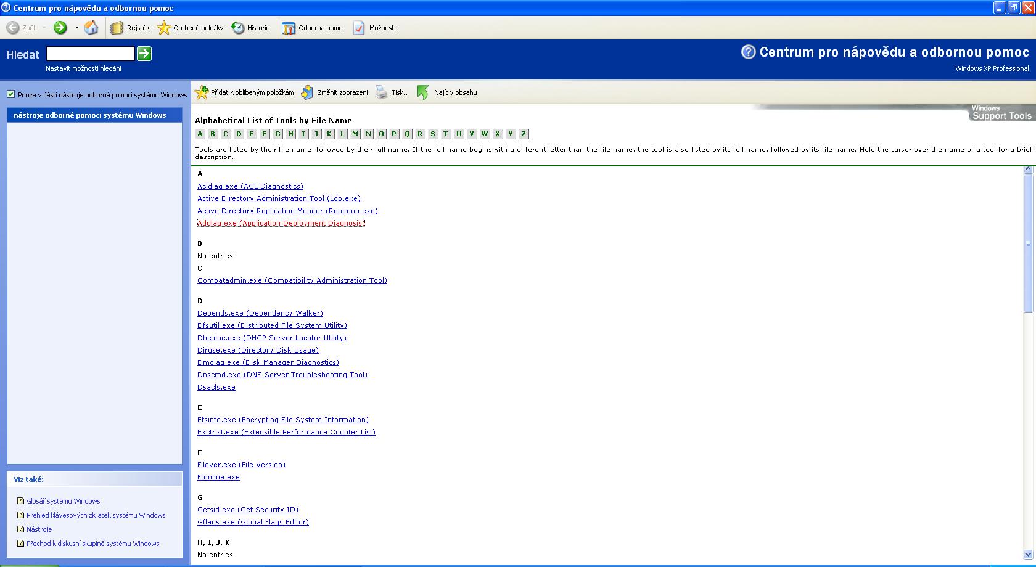Open Přehled klávesových zkratek systému Windows
The height and width of the screenshot is (567, 1036).
pyautogui.click(x=96, y=515)
